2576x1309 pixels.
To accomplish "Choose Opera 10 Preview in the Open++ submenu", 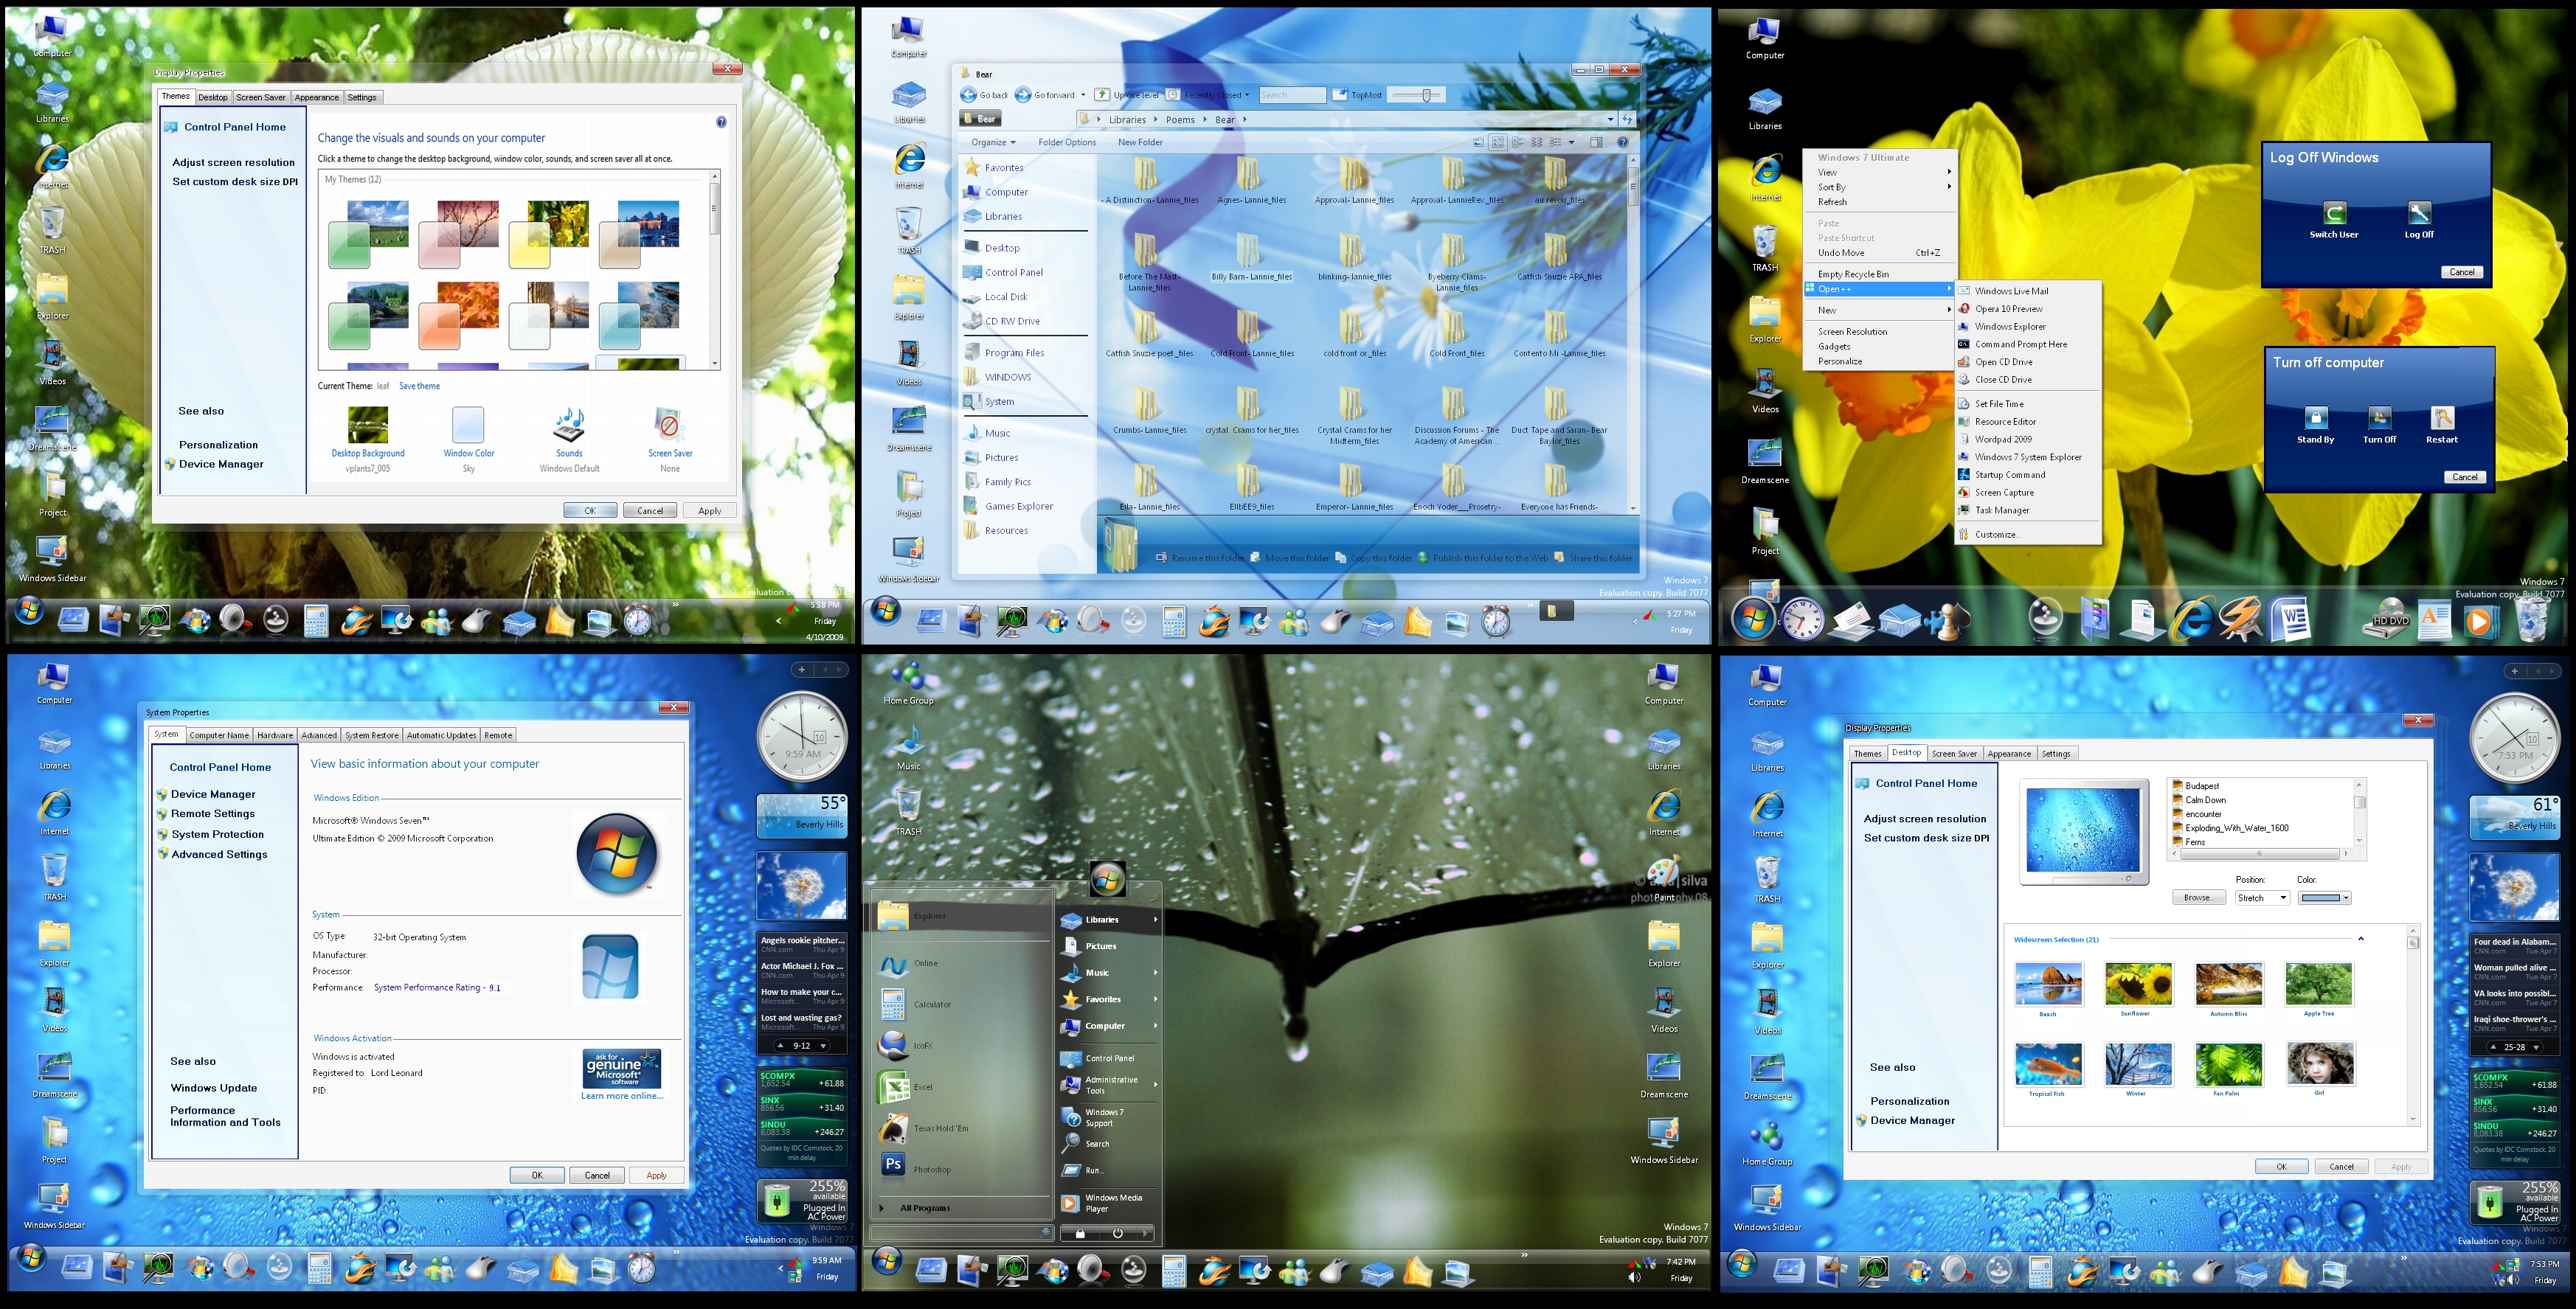I will pyautogui.click(x=2028, y=309).
